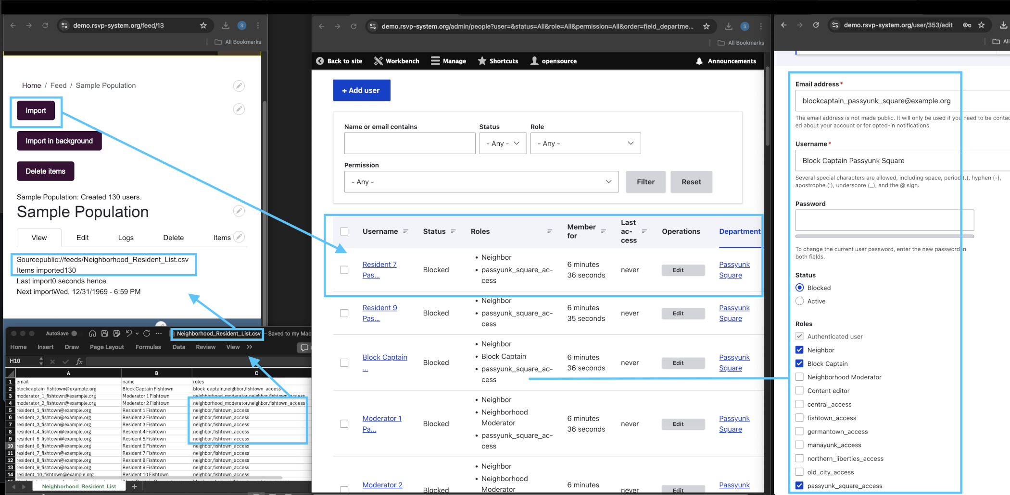Star the admin/people page as a bookmark

coord(706,26)
